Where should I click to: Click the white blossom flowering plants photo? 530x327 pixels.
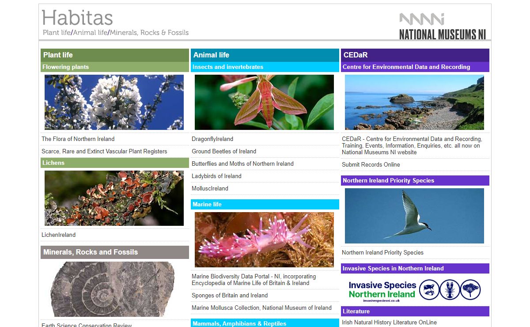[114, 102]
